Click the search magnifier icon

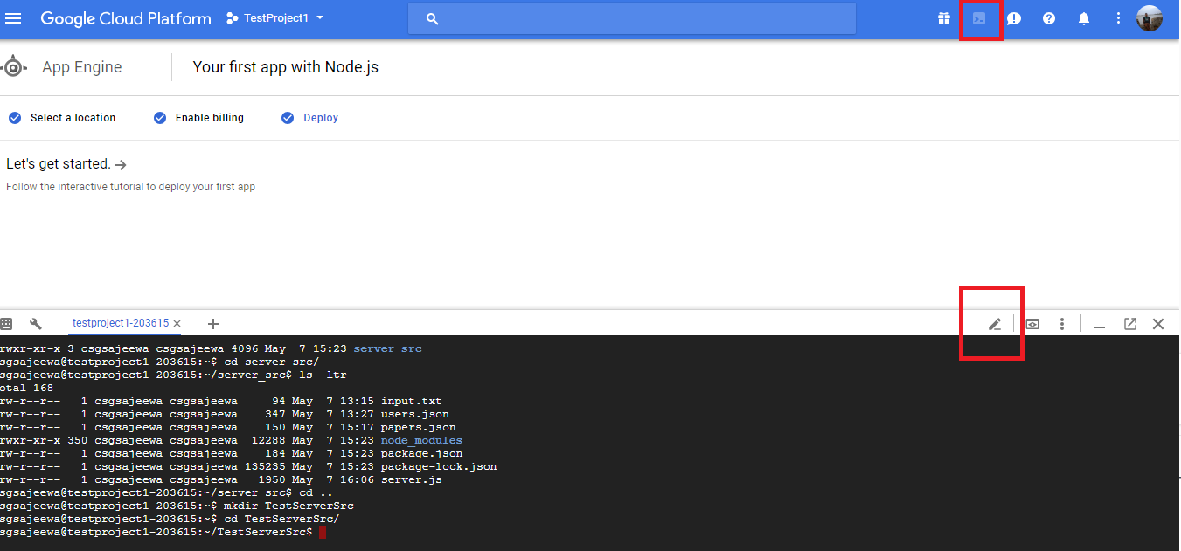432,18
